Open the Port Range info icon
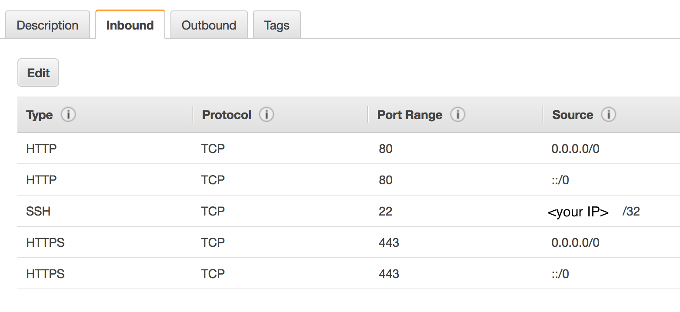The height and width of the screenshot is (312, 680). click(458, 115)
